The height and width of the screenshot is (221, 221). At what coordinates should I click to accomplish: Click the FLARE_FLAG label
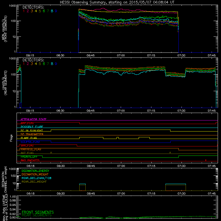pos(29,138)
